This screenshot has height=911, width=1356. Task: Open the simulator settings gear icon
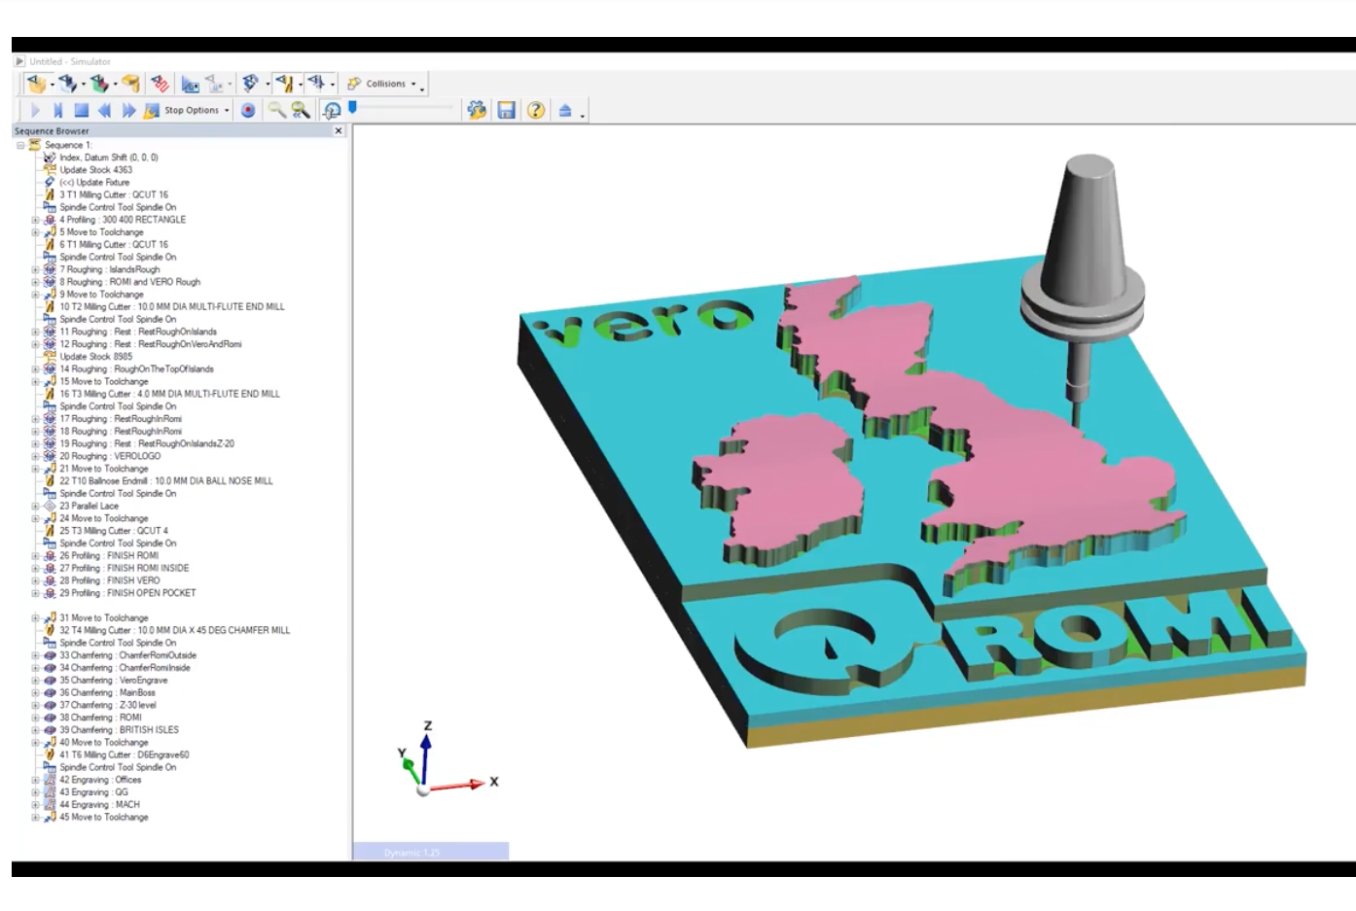(x=477, y=111)
